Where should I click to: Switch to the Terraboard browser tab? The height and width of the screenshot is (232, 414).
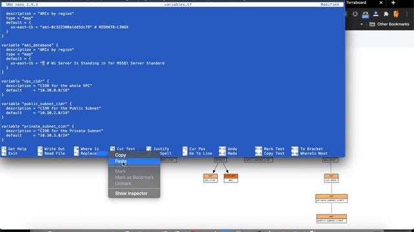pyautogui.click(x=356, y=3)
